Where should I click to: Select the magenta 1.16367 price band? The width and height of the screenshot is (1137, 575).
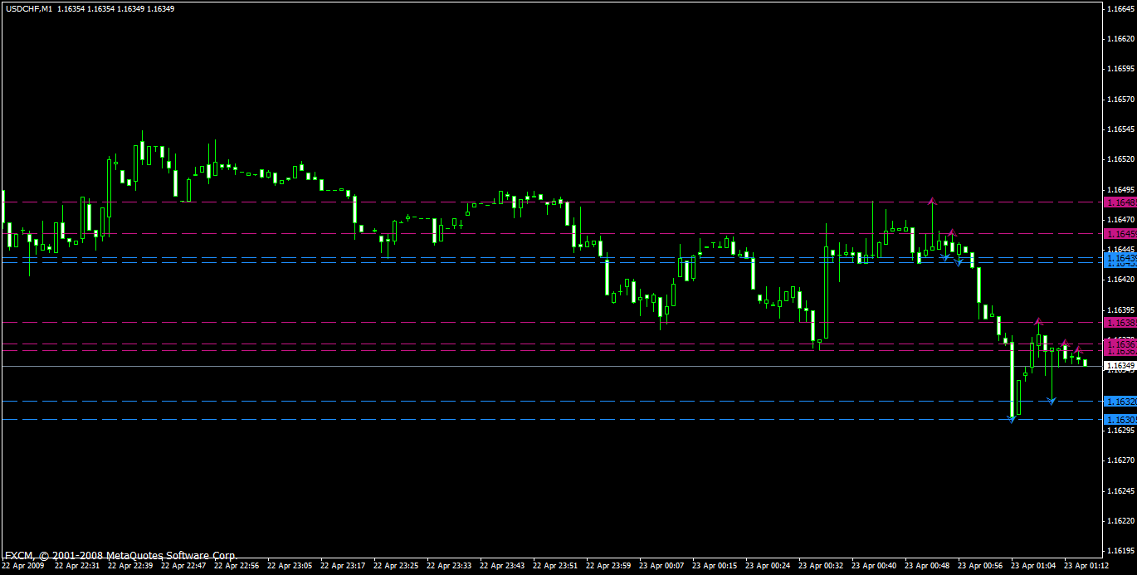tap(1119, 343)
